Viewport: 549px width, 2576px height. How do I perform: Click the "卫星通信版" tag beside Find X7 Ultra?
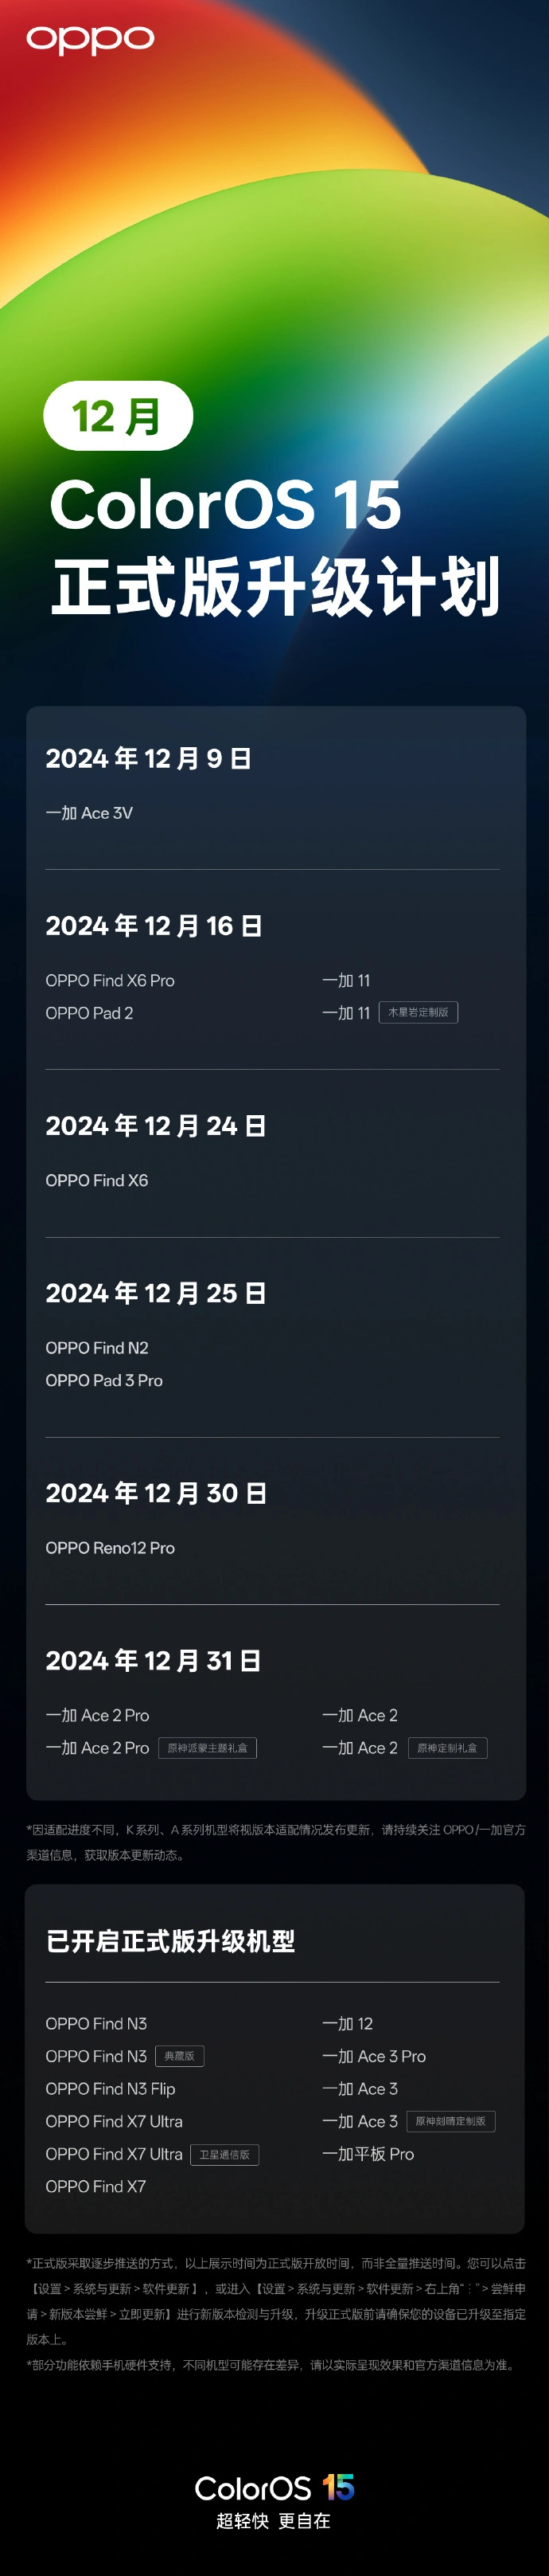click(224, 2155)
